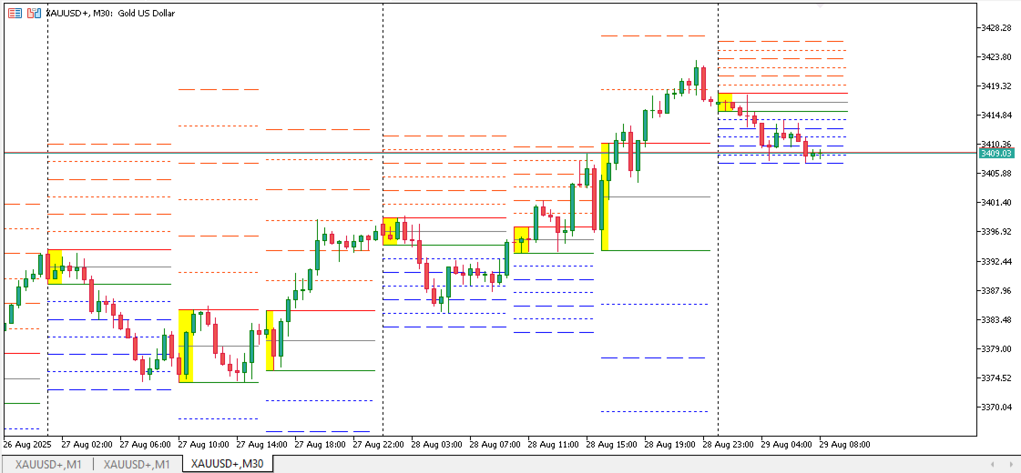Click the 3383.48 price scale label
Viewport: 1021px width, 473px height.
997,320
